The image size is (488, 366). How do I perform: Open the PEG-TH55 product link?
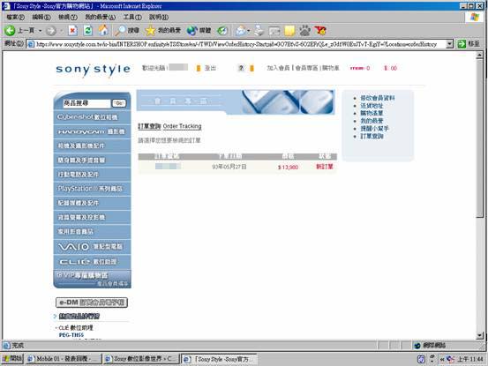pyautogui.click(x=71, y=335)
